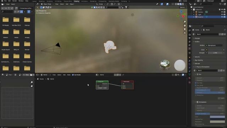Screen dimensions: 227x128
Task: Open the Output properties tab icon
Action: (x=189, y=38)
